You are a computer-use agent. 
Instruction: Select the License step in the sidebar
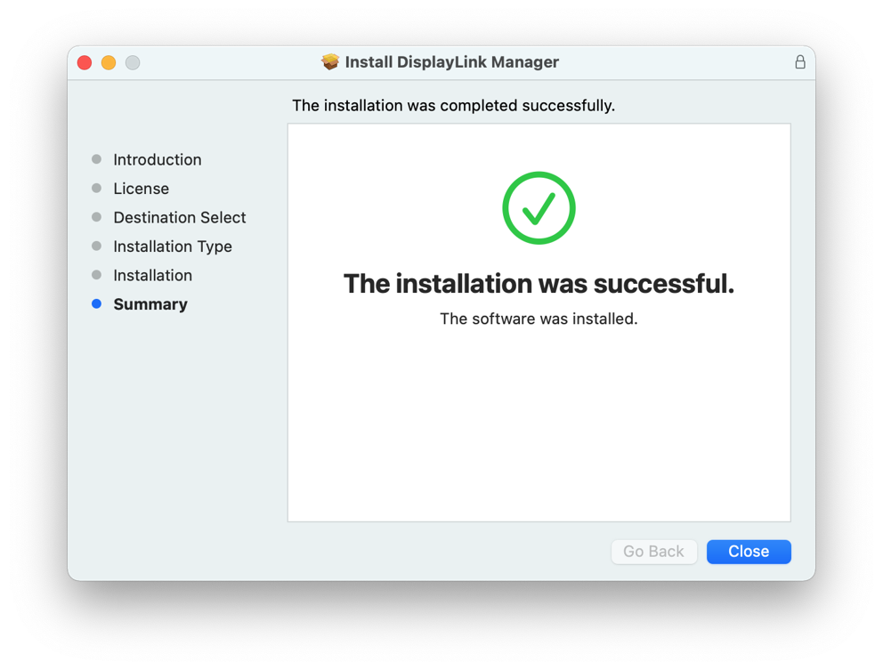(x=141, y=188)
